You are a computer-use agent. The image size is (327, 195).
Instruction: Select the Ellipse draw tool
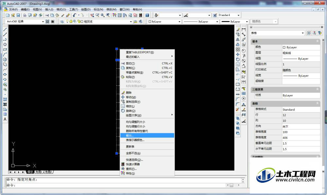(x=5, y=74)
